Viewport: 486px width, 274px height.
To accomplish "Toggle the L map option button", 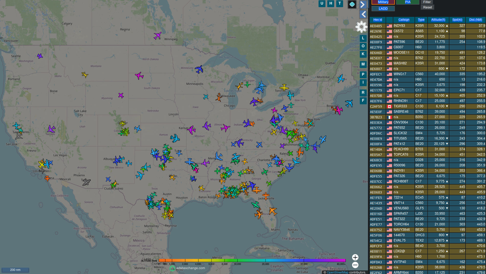I will 363,38.
